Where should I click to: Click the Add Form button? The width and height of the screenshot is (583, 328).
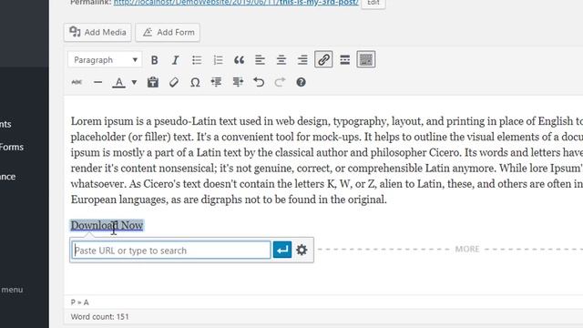click(168, 33)
